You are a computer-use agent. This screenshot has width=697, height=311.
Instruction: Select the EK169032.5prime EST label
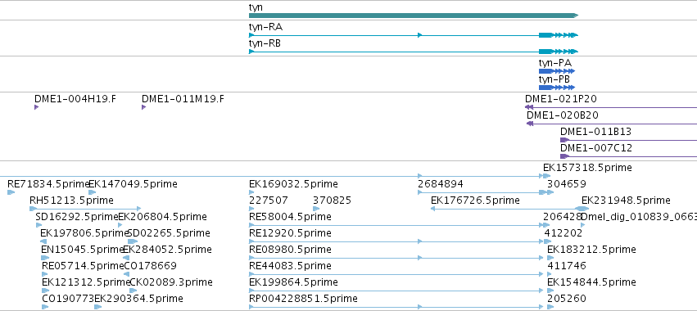click(x=293, y=183)
